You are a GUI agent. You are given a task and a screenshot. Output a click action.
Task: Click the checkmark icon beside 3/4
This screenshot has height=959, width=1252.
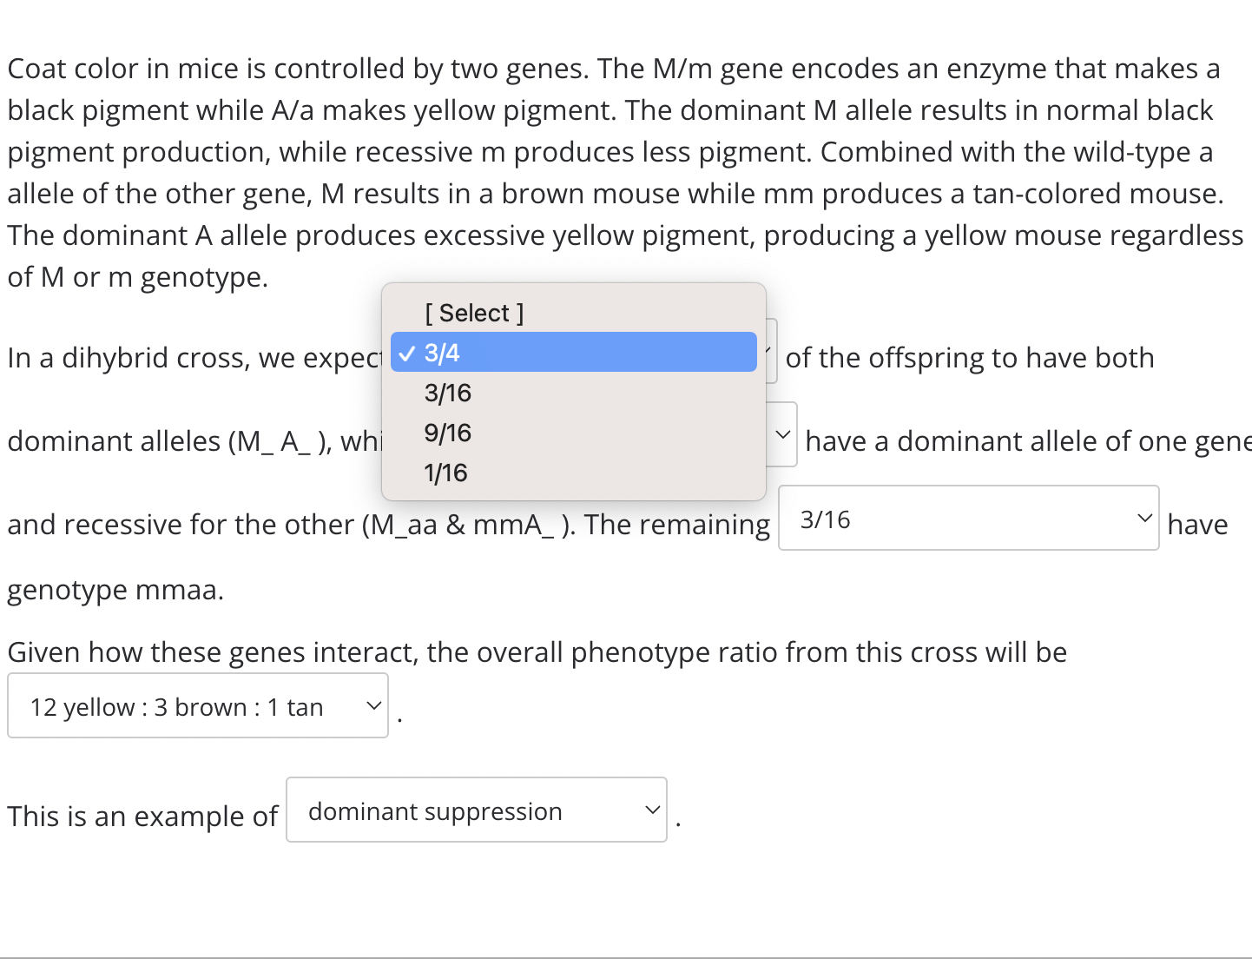[x=406, y=354]
